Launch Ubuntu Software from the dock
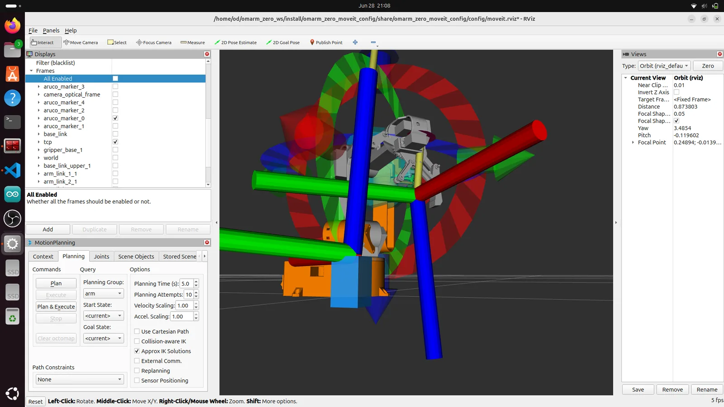This screenshot has height=407, width=724. 12,74
